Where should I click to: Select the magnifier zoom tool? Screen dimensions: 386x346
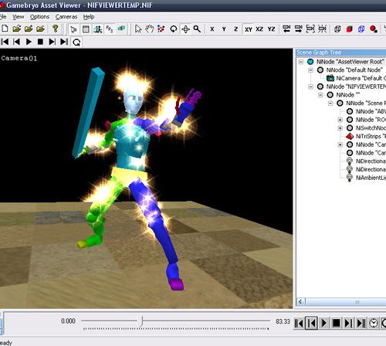(197, 29)
